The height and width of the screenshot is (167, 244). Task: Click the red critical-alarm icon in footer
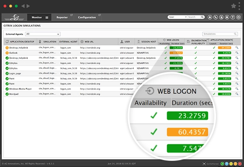(240, 164)
